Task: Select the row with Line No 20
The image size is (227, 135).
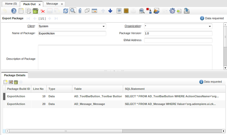Action: (114, 104)
